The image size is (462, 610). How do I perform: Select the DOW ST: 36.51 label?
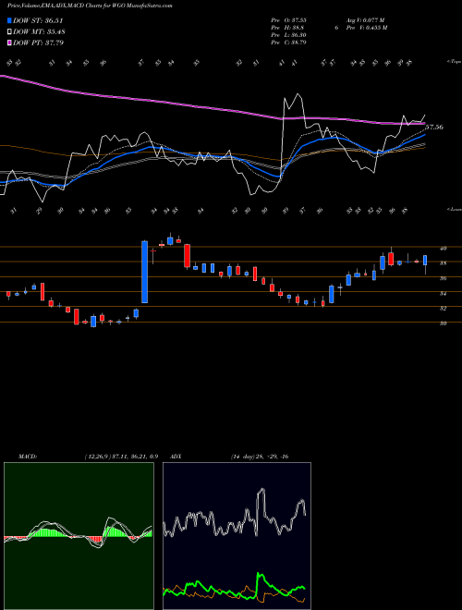[38, 20]
